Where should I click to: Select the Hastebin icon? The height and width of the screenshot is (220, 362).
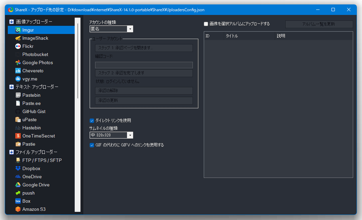(18, 128)
